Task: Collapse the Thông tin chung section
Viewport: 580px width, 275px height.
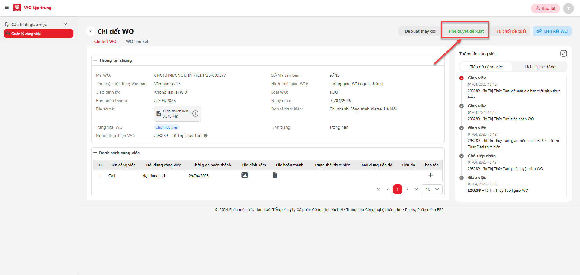Action: [x=95, y=60]
